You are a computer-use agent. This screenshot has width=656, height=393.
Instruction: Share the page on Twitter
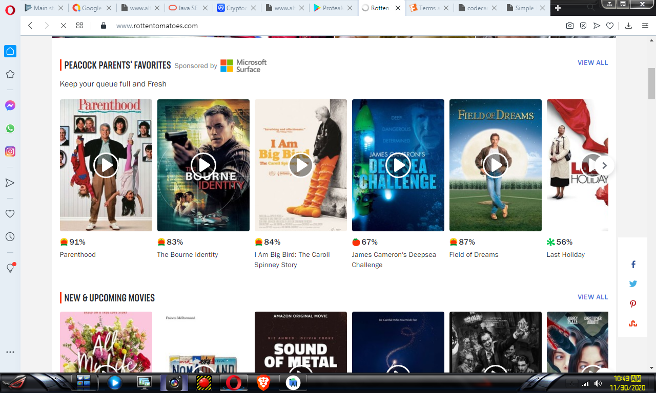click(633, 284)
